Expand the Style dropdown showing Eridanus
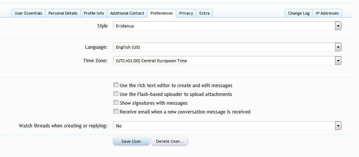The width and height of the screenshot is (359, 157). [227, 26]
